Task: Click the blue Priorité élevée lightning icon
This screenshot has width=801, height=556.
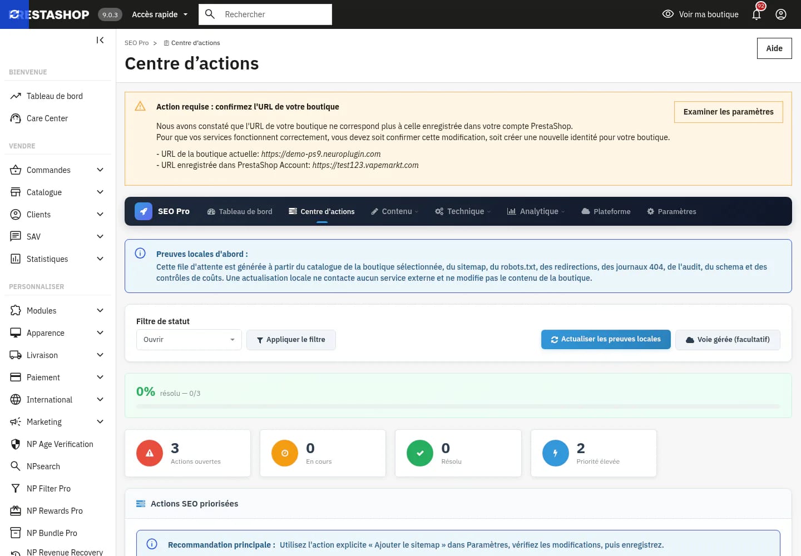Action: click(x=556, y=453)
